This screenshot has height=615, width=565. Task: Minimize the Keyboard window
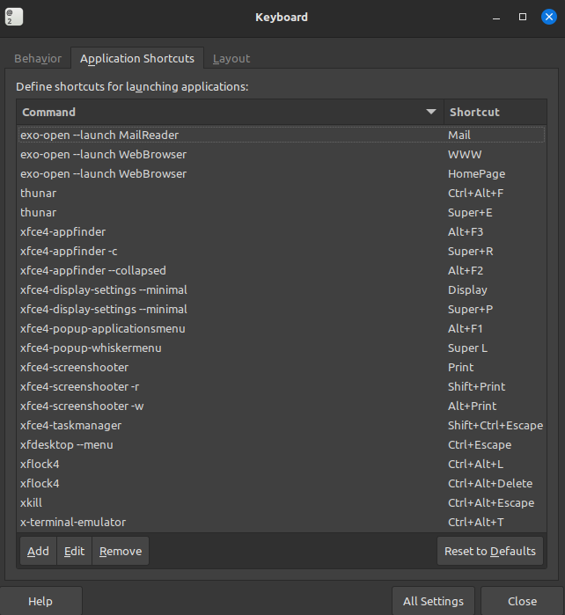click(496, 18)
